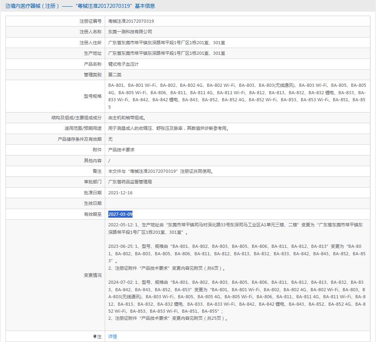
Task: Click the 附件 value 产品技术要求
Action: [121, 150]
